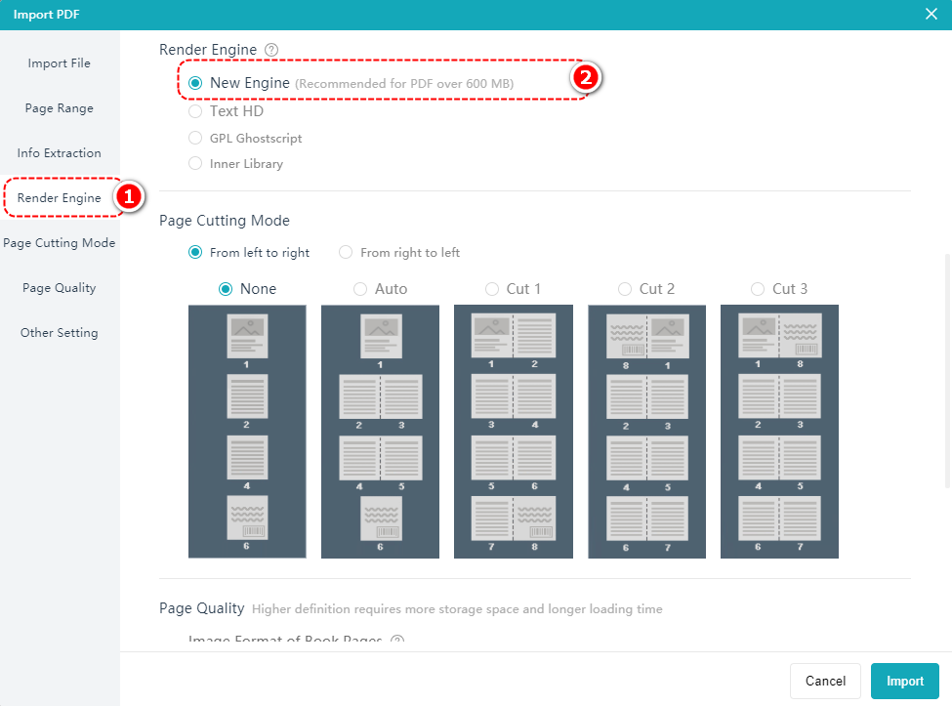Jump to Page Quality in sidebar
The width and height of the screenshot is (952, 706).
tap(59, 288)
